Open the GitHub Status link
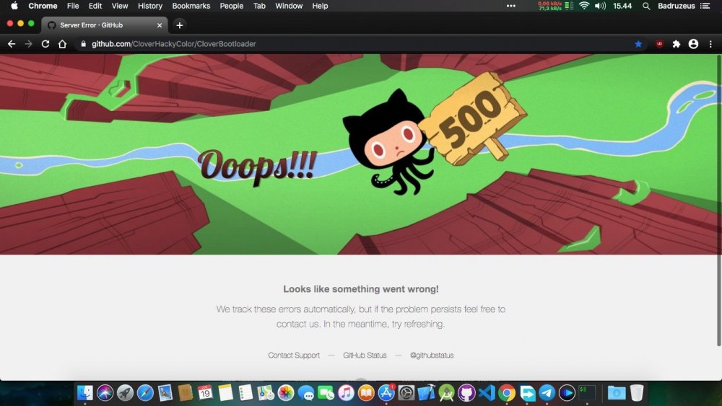The image size is (722, 406). click(365, 355)
